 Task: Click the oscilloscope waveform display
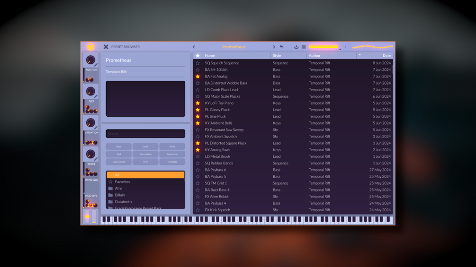(372, 47)
